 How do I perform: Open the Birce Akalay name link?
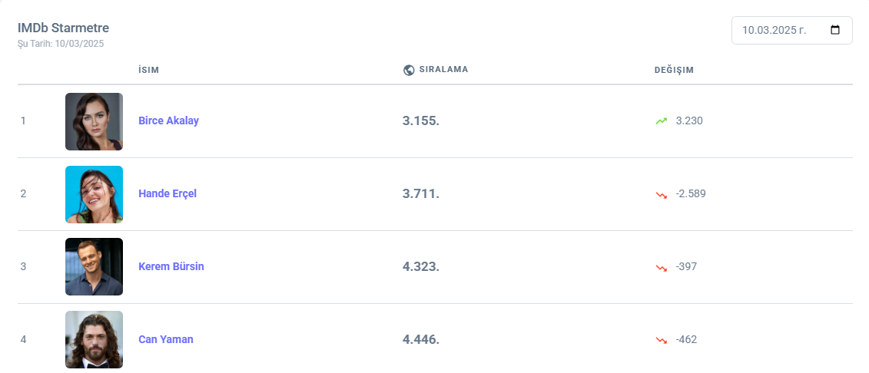(x=168, y=120)
